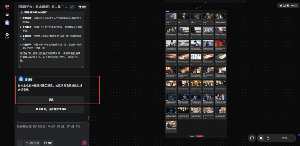Click the 分享 share button
Viewport: 300px width, 146px height.
point(82,7)
